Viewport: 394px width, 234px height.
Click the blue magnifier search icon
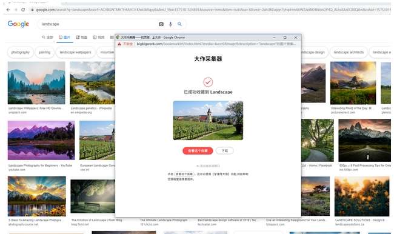(x=179, y=24)
